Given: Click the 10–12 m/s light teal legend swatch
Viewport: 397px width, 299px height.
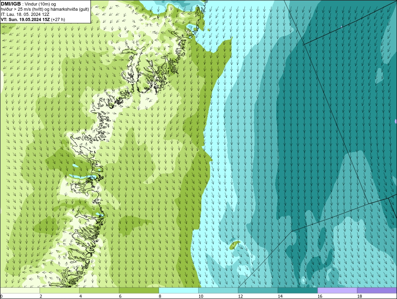Looking at the screenshot, I should (x=218, y=290).
